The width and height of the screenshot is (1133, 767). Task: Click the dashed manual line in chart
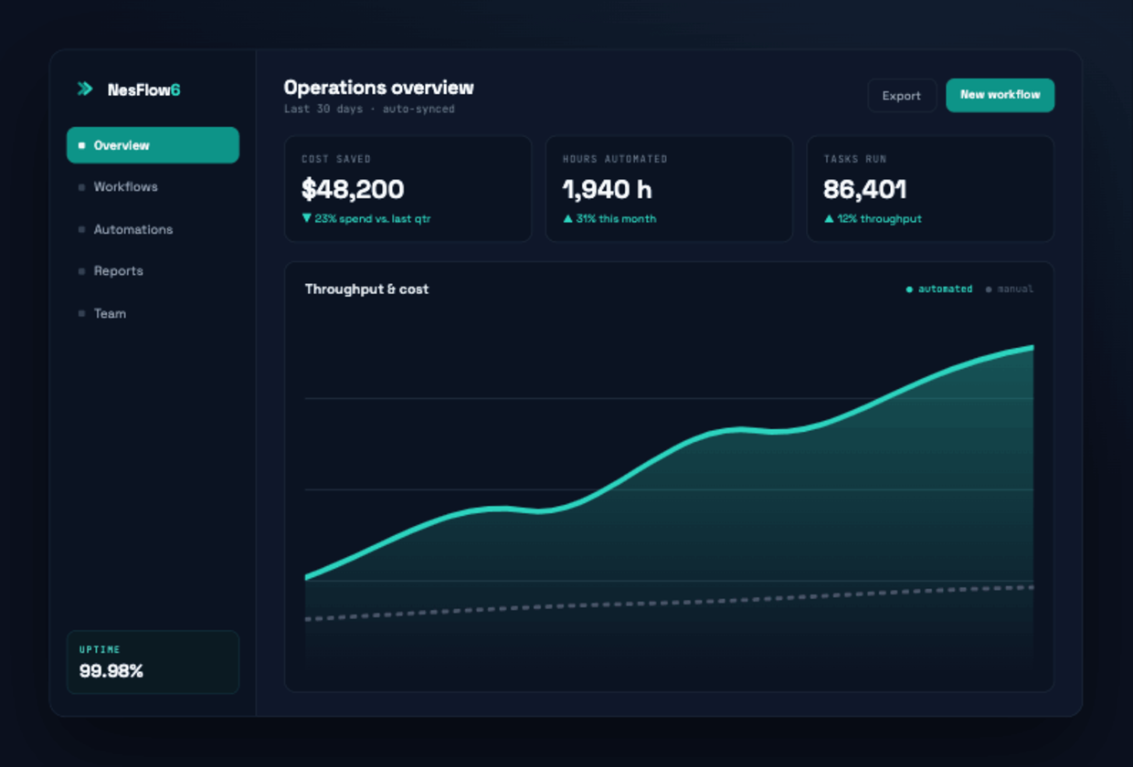tap(669, 603)
